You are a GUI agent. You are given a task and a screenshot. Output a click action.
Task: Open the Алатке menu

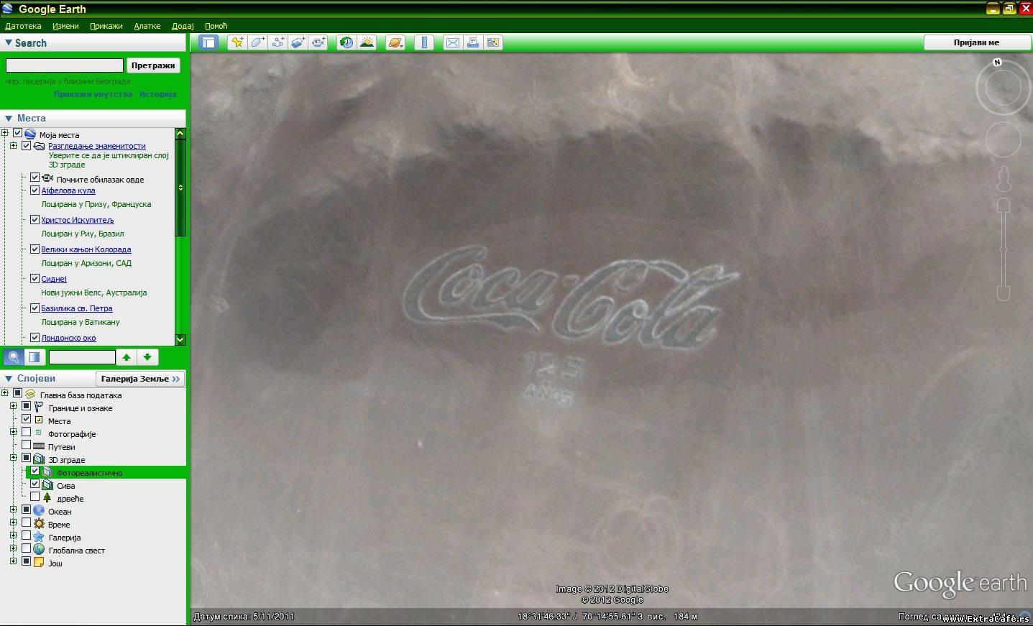click(x=147, y=26)
